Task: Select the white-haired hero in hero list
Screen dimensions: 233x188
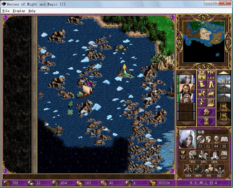Action: point(186,79)
